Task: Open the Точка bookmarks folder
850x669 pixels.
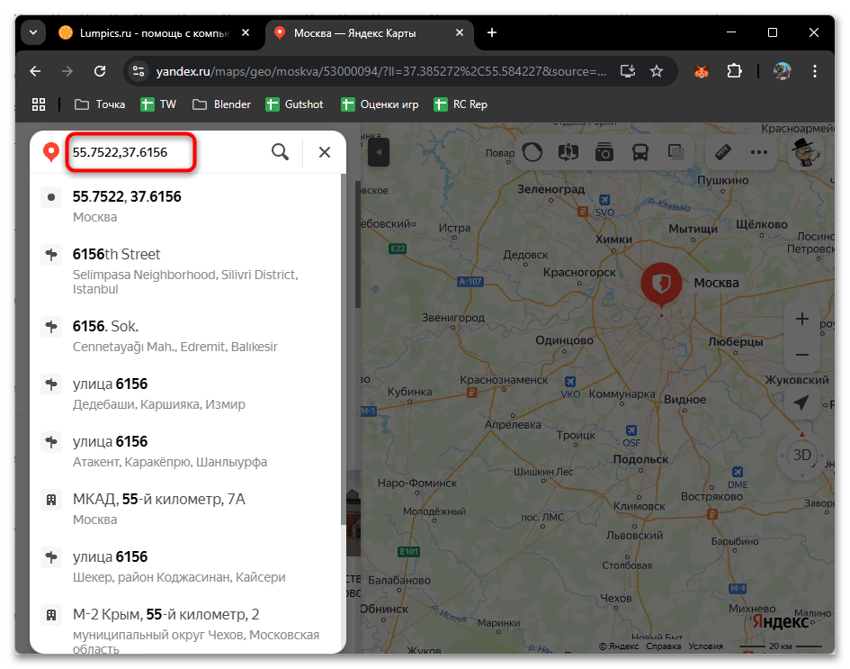Action: point(100,104)
